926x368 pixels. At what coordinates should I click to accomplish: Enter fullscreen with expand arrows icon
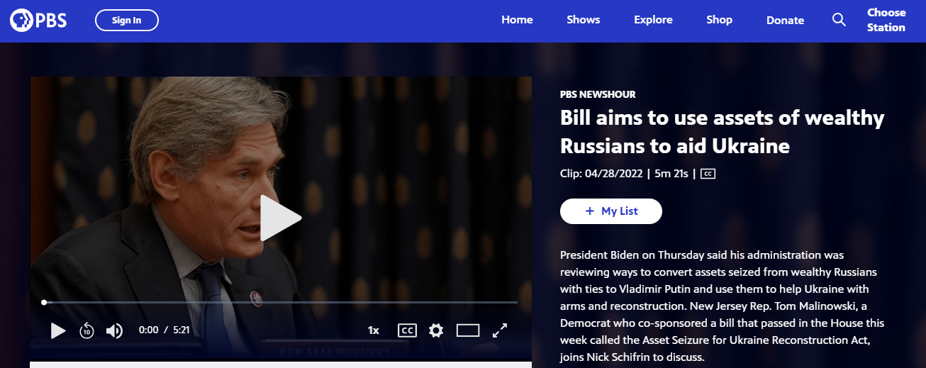tap(500, 330)
